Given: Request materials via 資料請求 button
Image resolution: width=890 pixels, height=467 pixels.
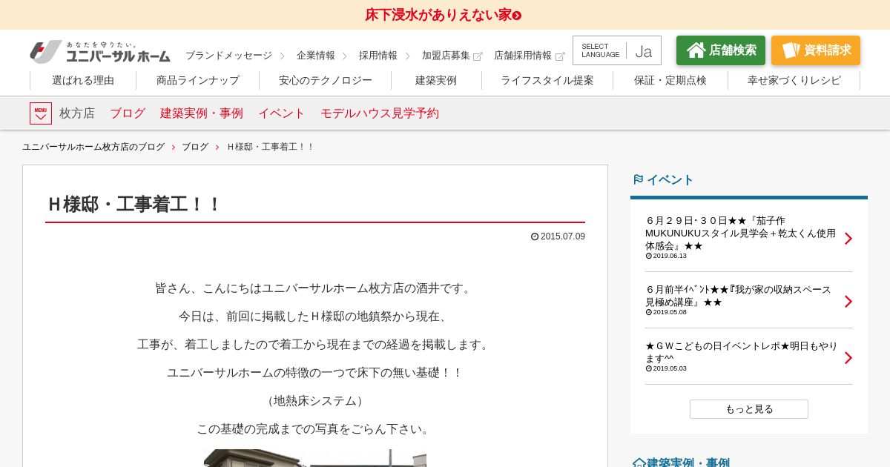Looking at the screenshot, I should (x=816, y=50).
